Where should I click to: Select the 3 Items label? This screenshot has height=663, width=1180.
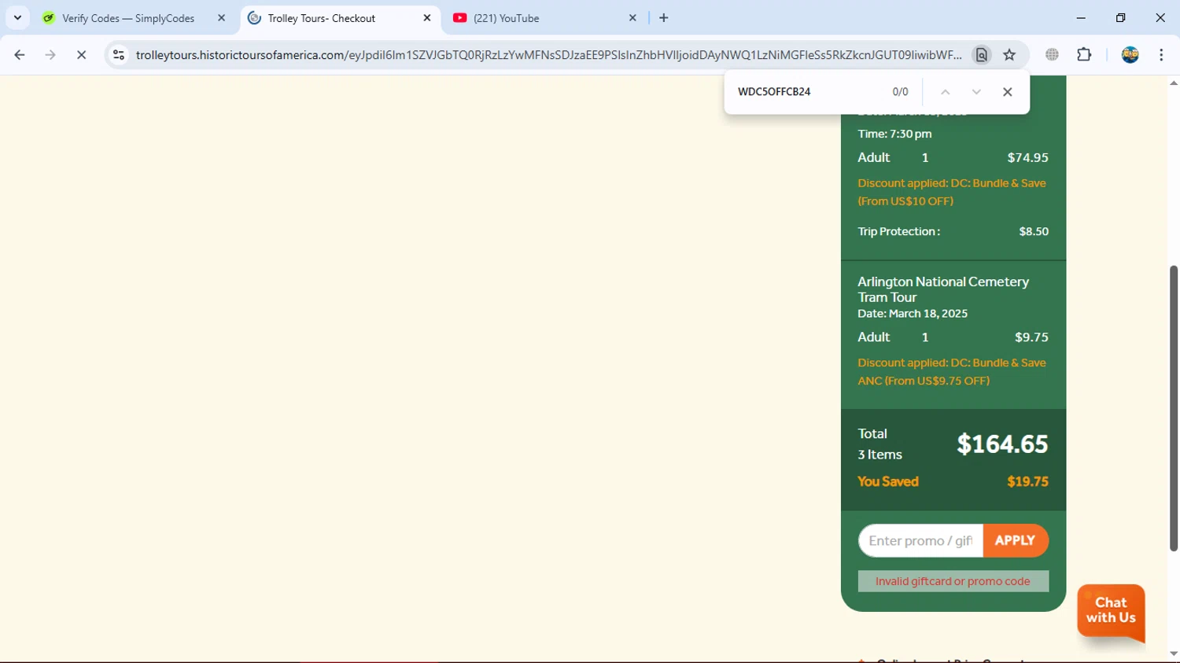tap(879, 455)
